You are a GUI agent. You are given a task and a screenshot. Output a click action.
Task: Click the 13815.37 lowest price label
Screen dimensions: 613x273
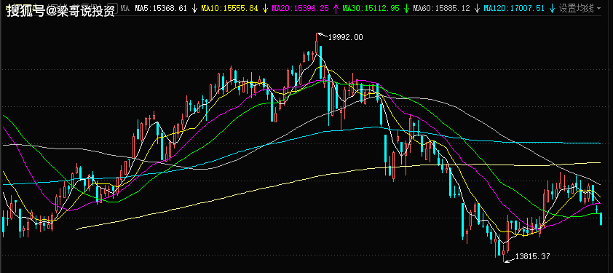pos(533,256)
